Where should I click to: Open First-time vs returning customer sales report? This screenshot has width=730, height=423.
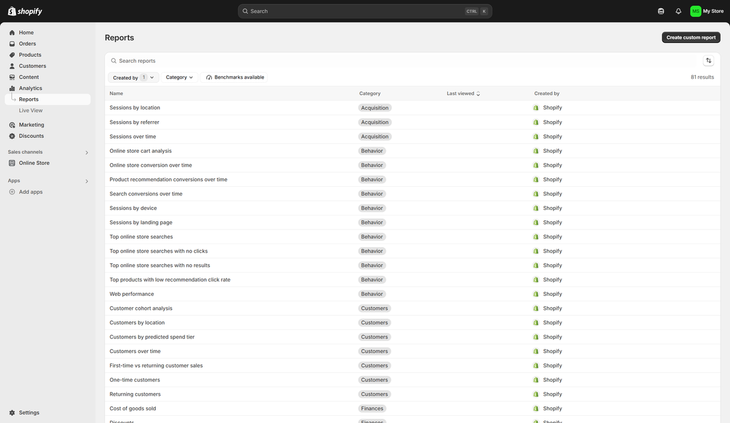coord(156,366)
